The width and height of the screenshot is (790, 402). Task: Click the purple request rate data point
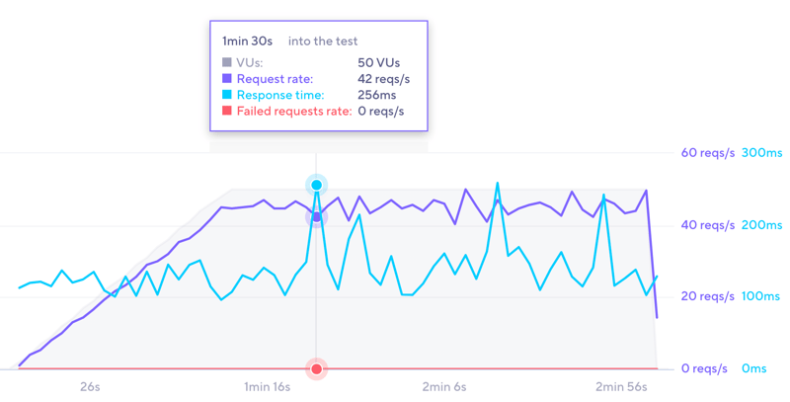(317, 217)
